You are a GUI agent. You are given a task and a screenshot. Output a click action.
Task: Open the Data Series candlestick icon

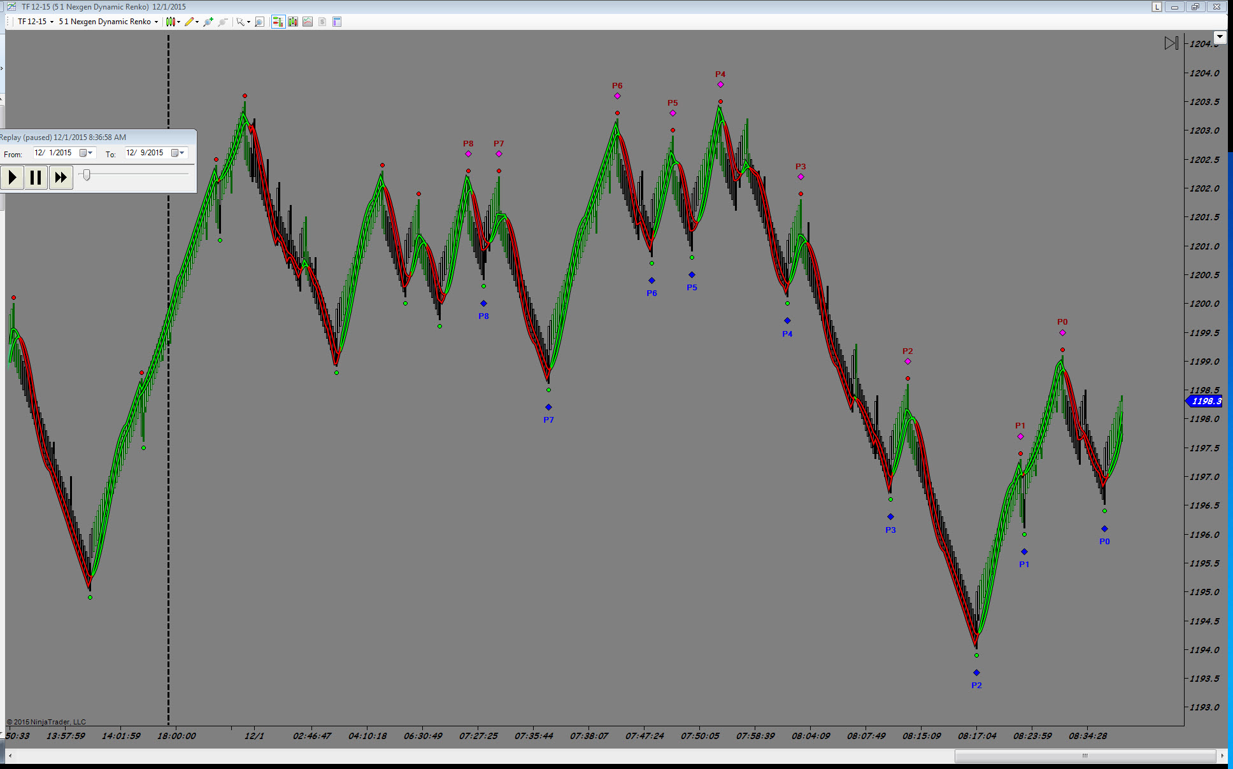(293, 22)
